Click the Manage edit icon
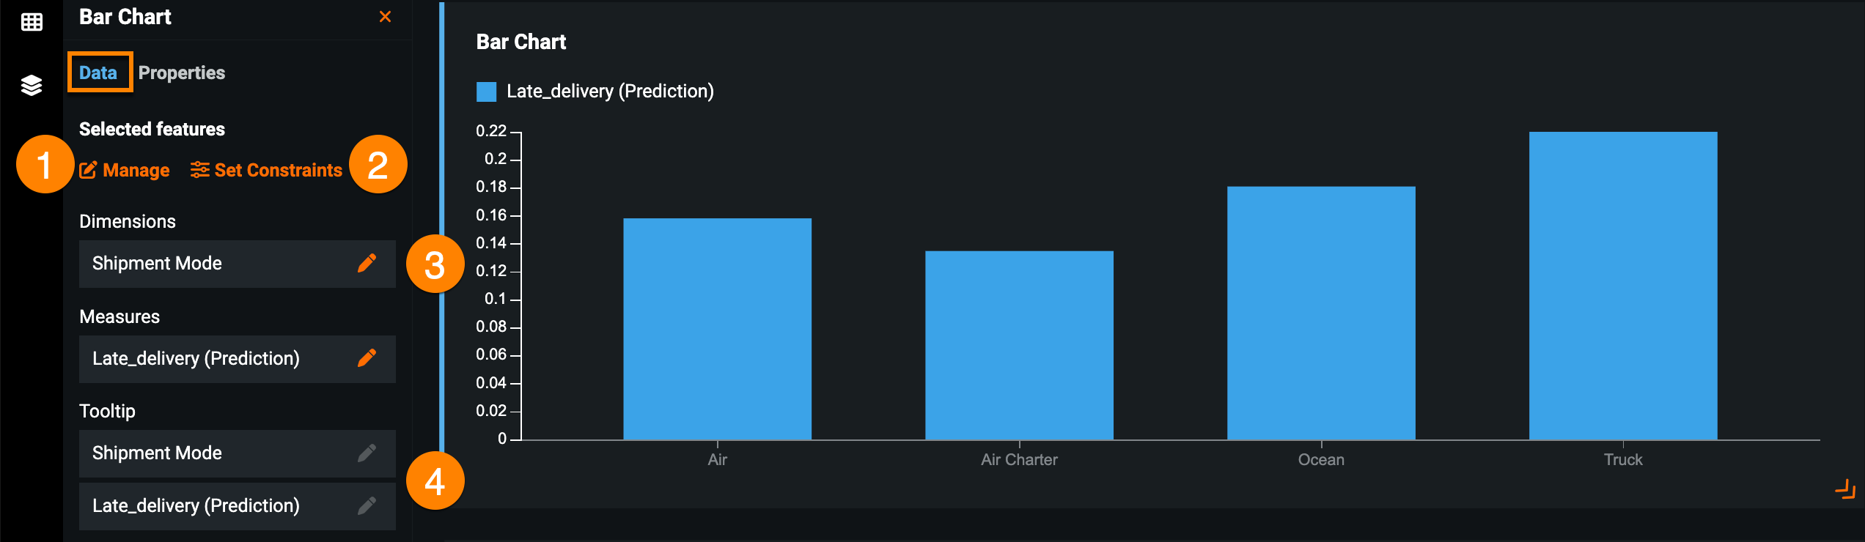Screen dimensions: 1865x542 [x=88, y=170]
